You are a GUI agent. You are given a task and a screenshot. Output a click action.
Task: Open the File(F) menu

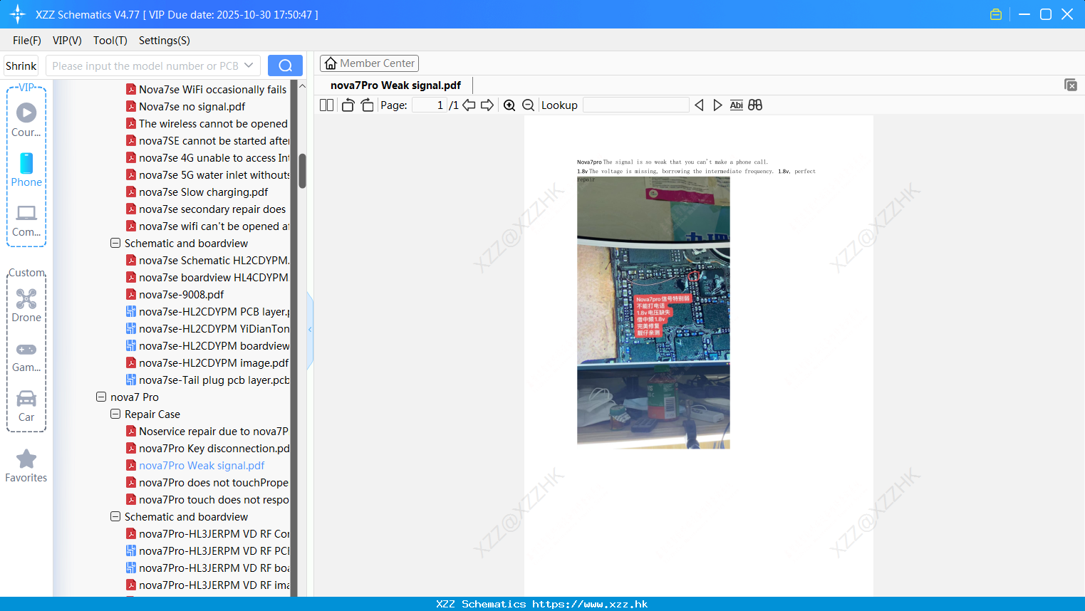[x=27, y=41]
